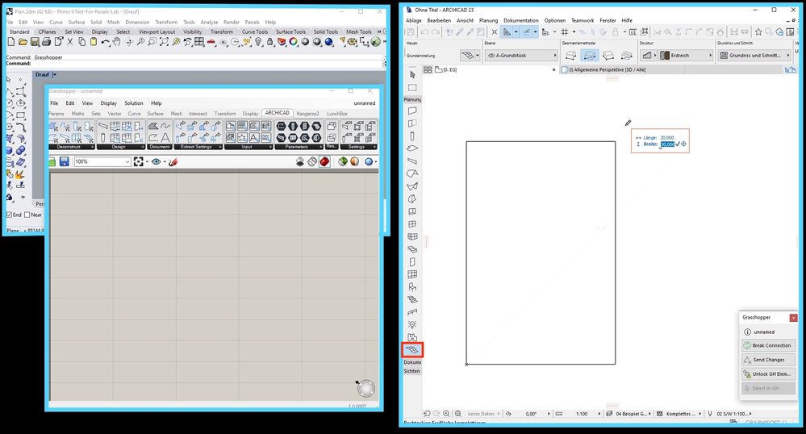Open the Erdreich building material dropdown
The image size is (806, 434).
click(686, 55)
